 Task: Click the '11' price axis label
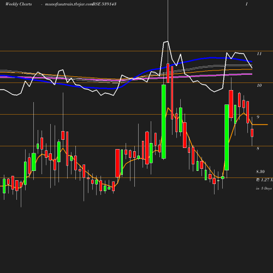point(259,54)
